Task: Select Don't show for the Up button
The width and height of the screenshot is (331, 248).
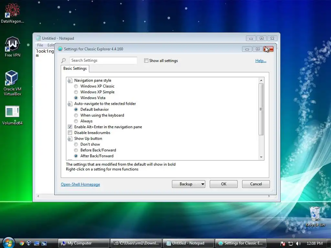Action: [76, 144]
